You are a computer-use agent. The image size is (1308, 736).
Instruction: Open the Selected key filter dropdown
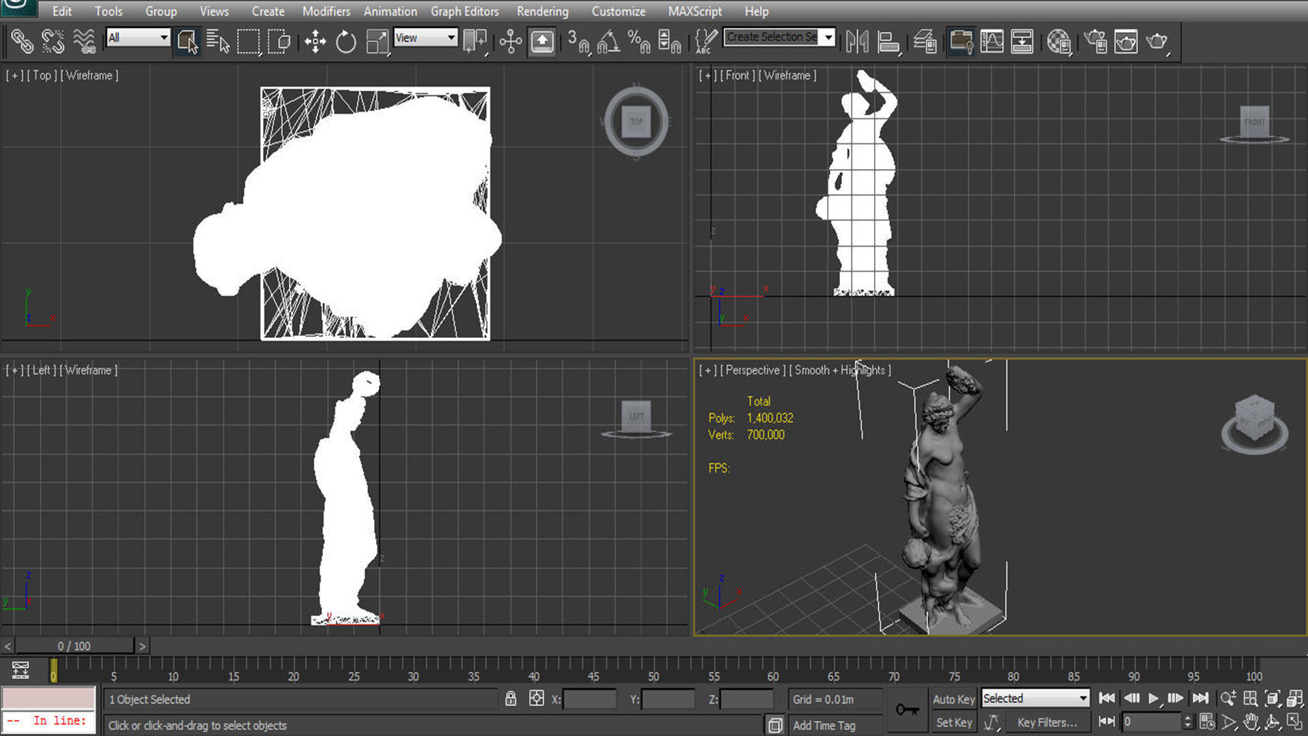pos(1035,699)
